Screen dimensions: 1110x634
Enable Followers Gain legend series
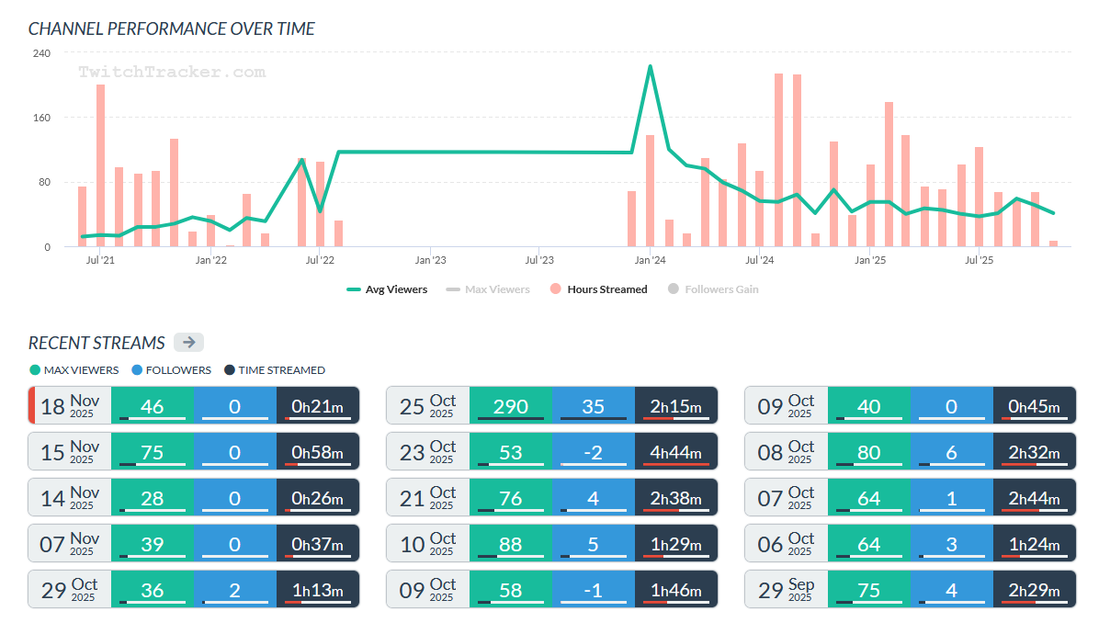[713, 289]
